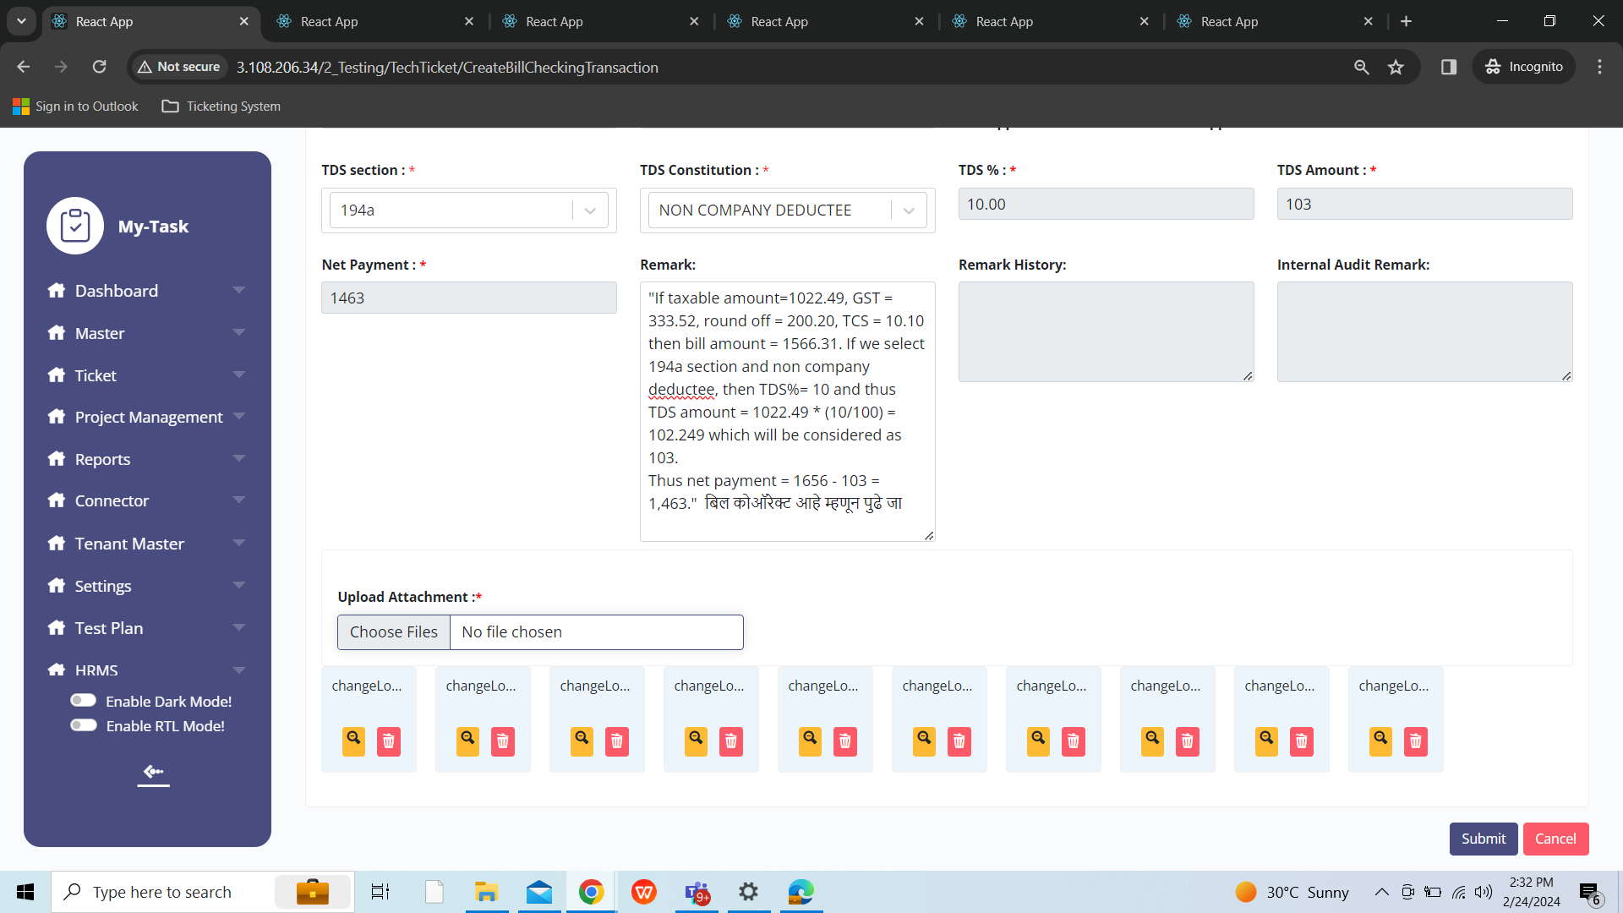Viewport: 1623px width, 913px height.
Task: Preview the first changeLo attachment with magnifier icon
Action: (353, 740)
